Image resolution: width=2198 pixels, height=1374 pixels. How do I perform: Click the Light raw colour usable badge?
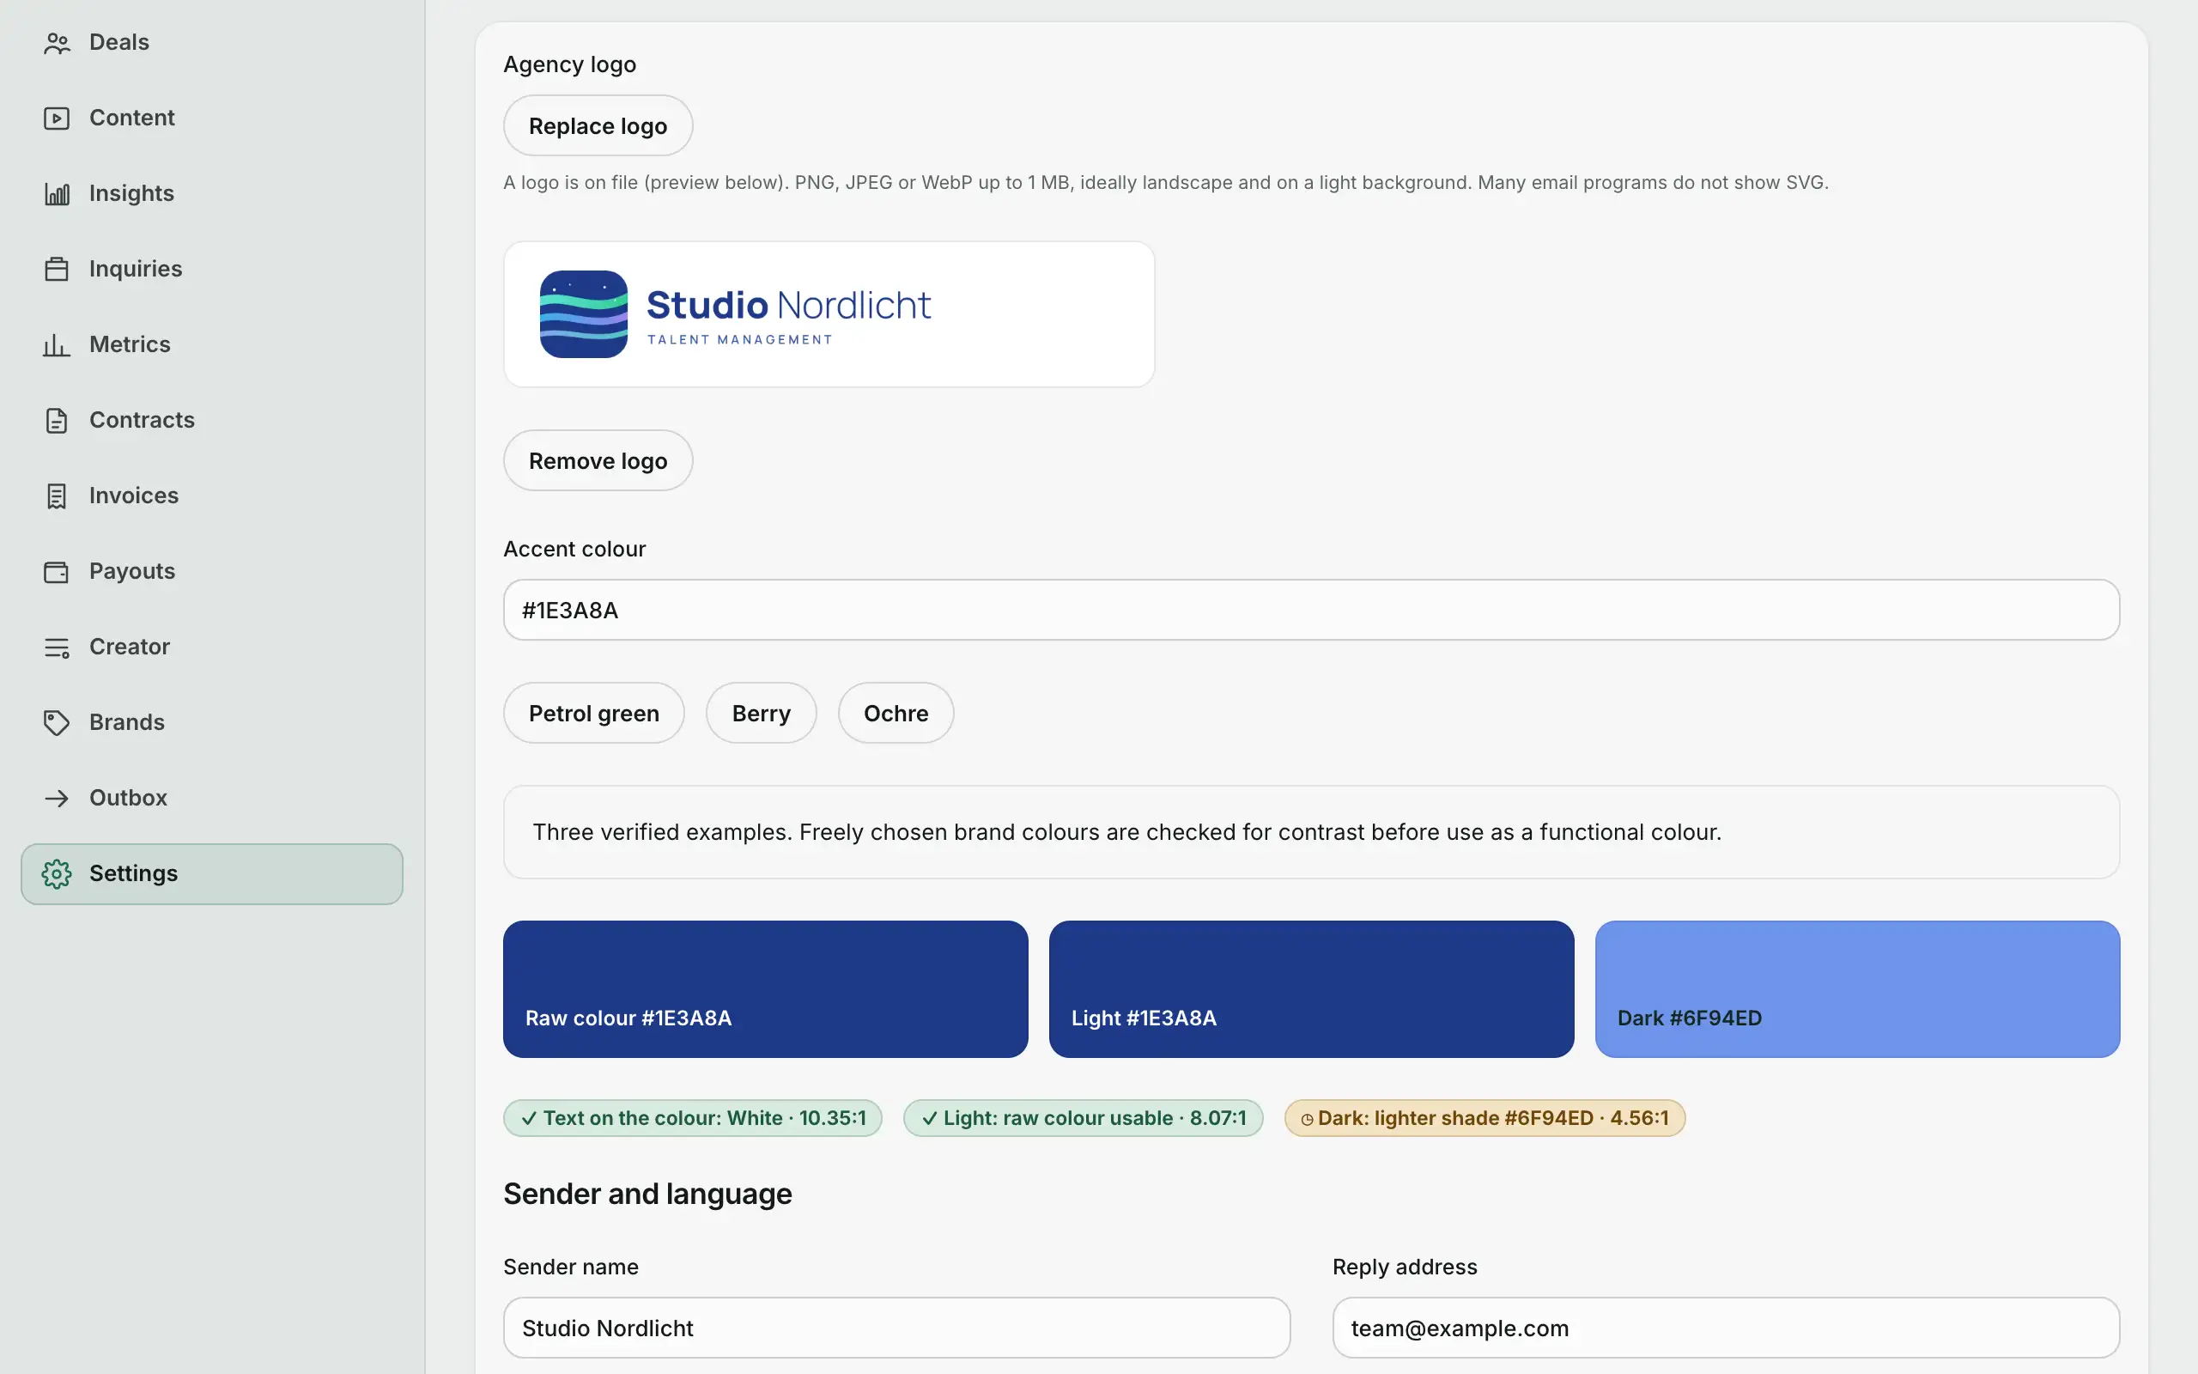pyautogui.click(x=1083, y=1118)
